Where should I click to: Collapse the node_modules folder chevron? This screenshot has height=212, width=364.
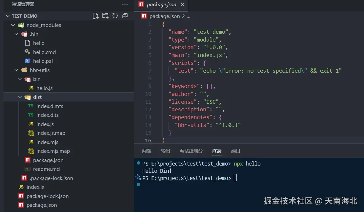coord(13,25)
